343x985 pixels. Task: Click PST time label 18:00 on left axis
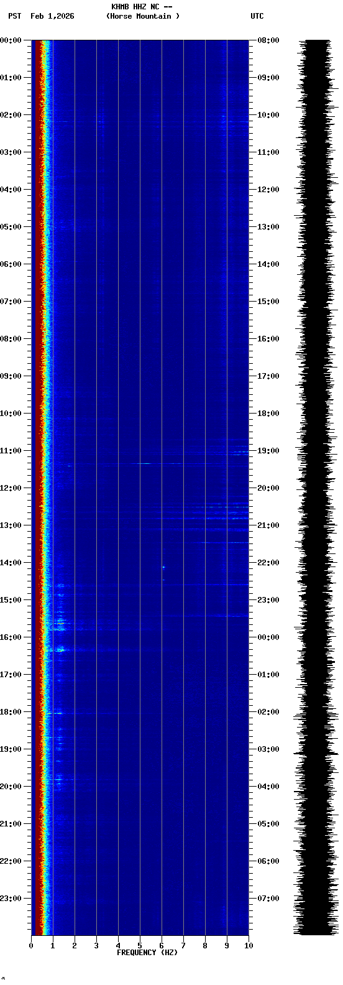point(11,712)
